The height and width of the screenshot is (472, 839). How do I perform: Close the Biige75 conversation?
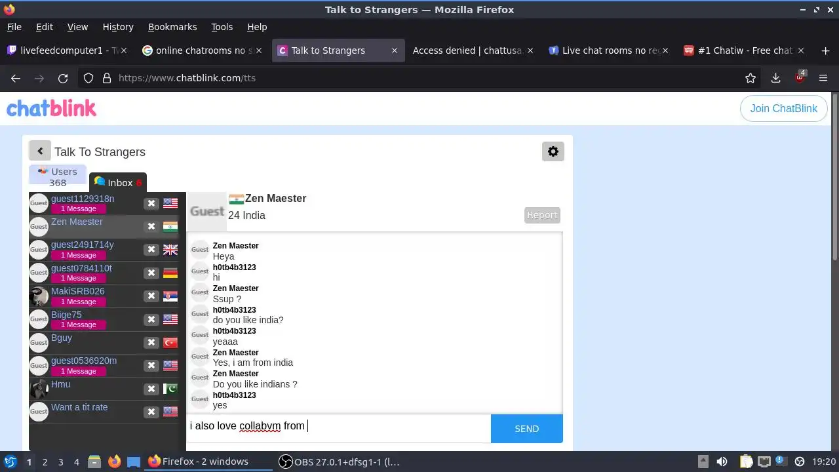[151, 319]
